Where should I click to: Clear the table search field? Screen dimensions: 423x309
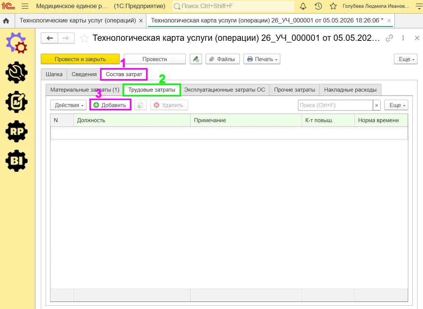pos(377,105)
